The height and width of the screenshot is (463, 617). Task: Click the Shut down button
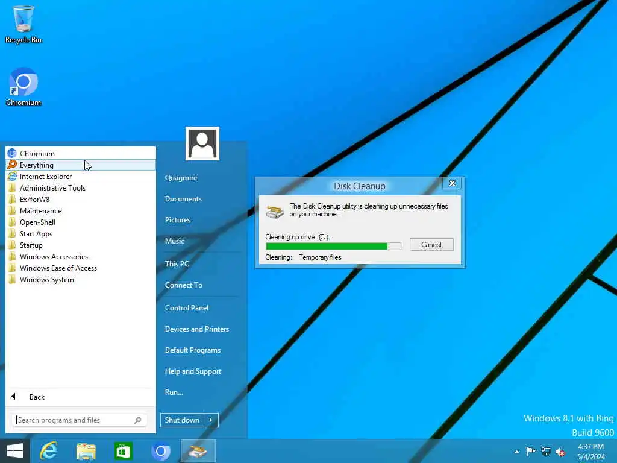182,420
